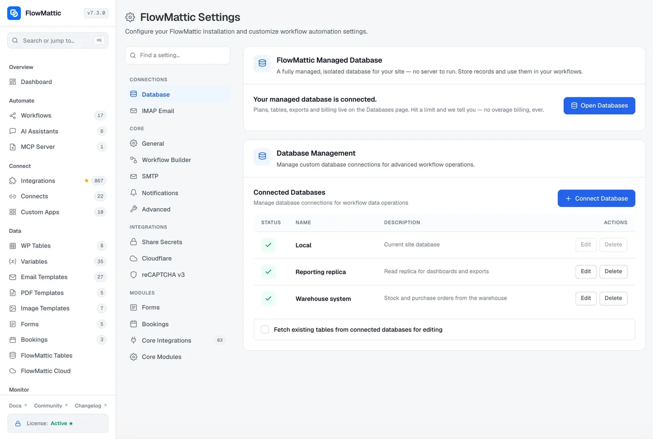Viewport: 653px width, 439px height.
Task: Click the Workflow Builder nodes icon
Action: tap(134, 160)
